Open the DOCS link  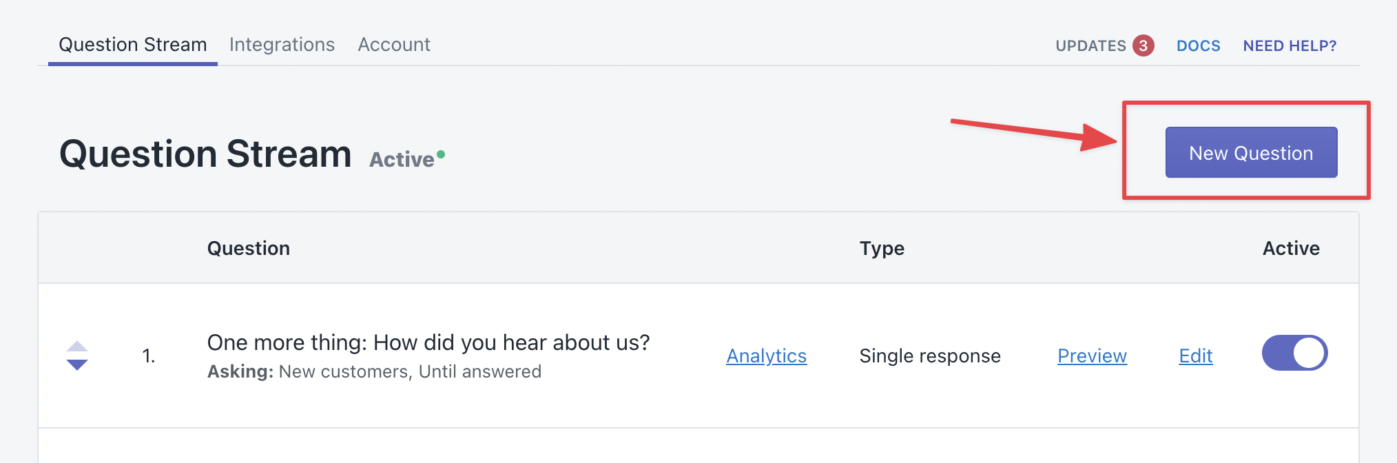pyautogui.click(x=1198, y=46)
